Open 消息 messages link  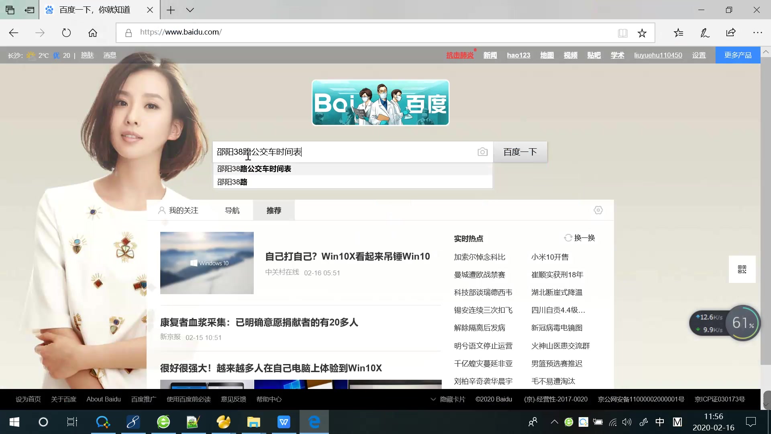coord(110,55)
